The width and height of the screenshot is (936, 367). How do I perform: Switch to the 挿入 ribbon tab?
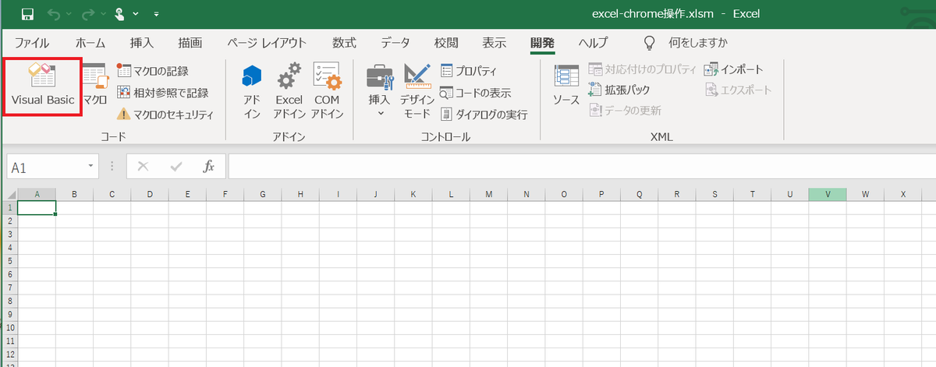tap(141, 42)
